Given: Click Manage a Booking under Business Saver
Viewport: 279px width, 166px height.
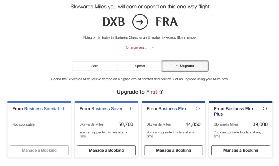Looking at the screenshot, I should (x=106, y=150).
